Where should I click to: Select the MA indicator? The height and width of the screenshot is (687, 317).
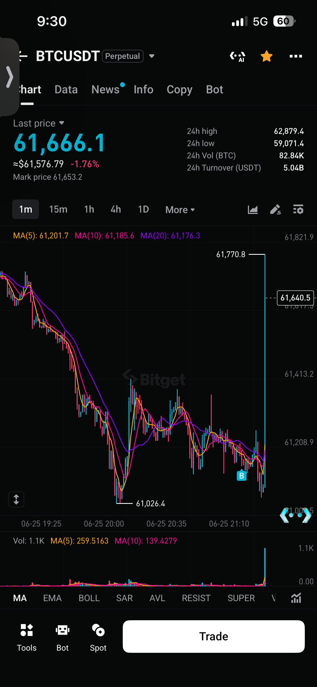point(20,598)
